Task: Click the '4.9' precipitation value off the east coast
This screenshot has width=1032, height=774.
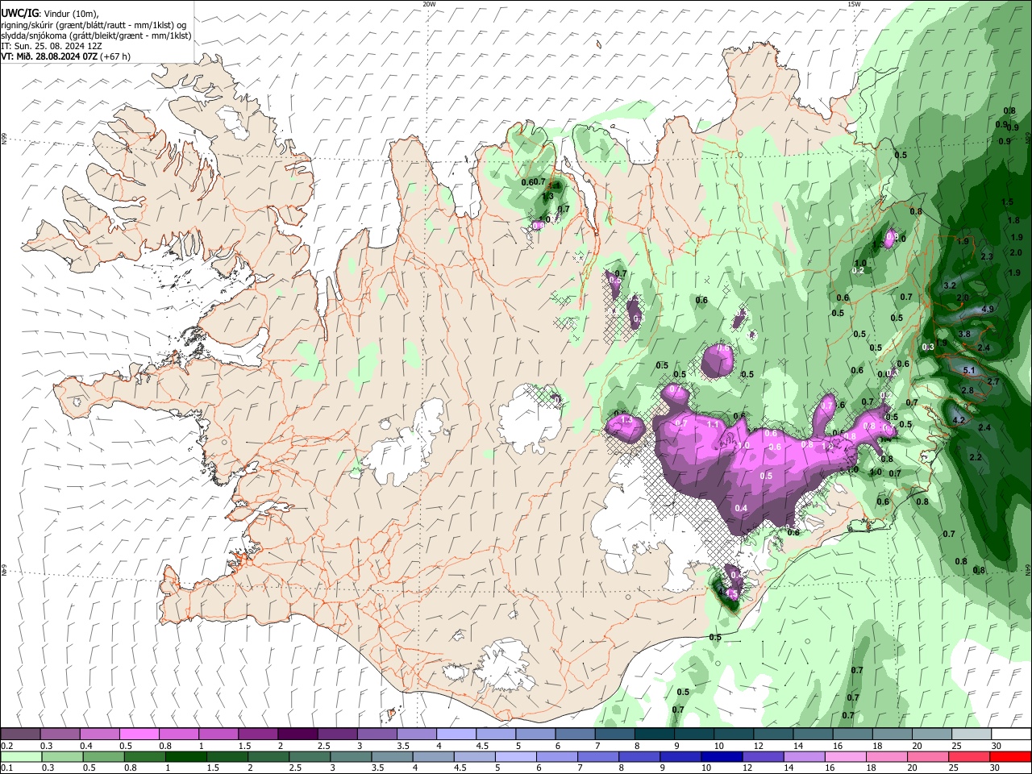Action: tap(988, 310)
